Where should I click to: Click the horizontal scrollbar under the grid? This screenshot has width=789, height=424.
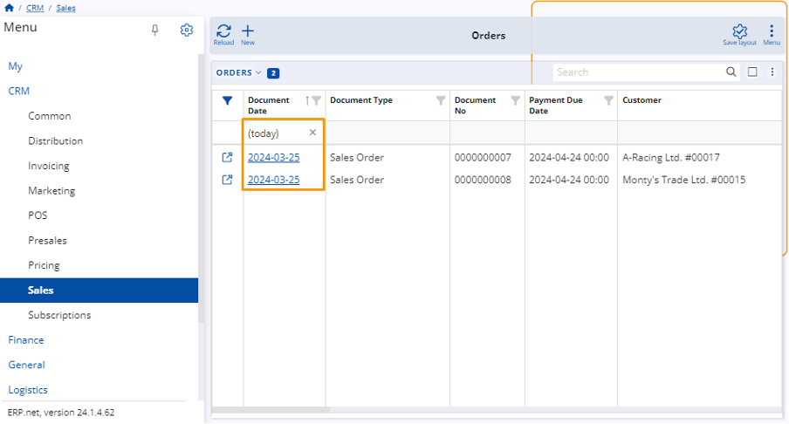271,410
